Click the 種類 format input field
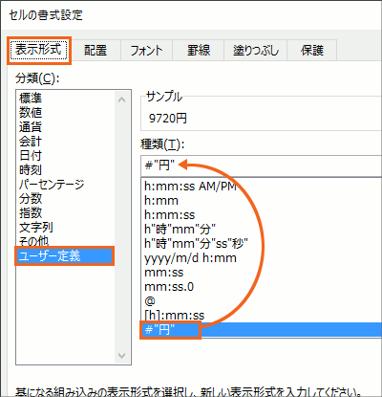The height and width of the screenshot is (397, 382). pyautogui.click(x=261, y=165)
